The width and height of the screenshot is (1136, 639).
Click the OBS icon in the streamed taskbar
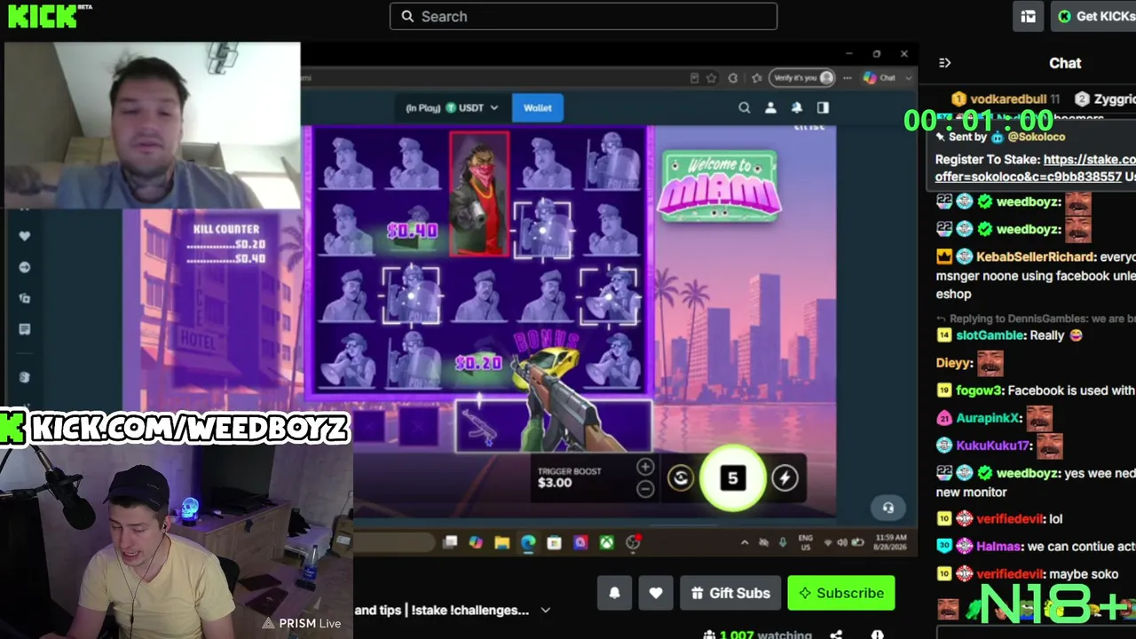click(x=633, y=542)
